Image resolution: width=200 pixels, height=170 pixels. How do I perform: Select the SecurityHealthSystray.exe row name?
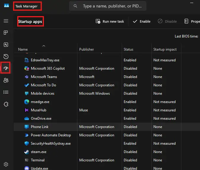(x=51, y=144)
